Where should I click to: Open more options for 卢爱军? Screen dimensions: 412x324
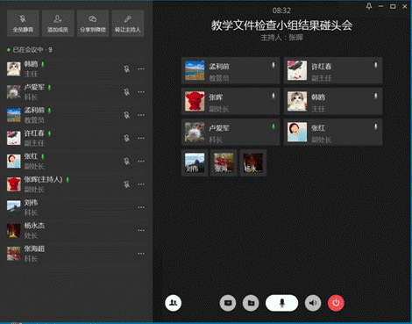point(141,92)
